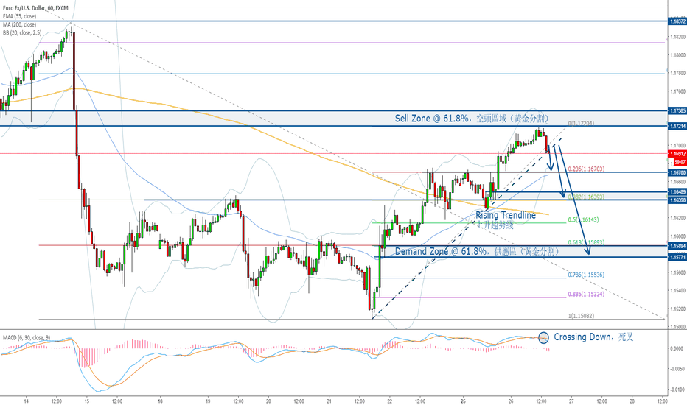Select the MA (200, close) indicator label
The width and height of the screenshot is (687, 405).
coord(19,24)
